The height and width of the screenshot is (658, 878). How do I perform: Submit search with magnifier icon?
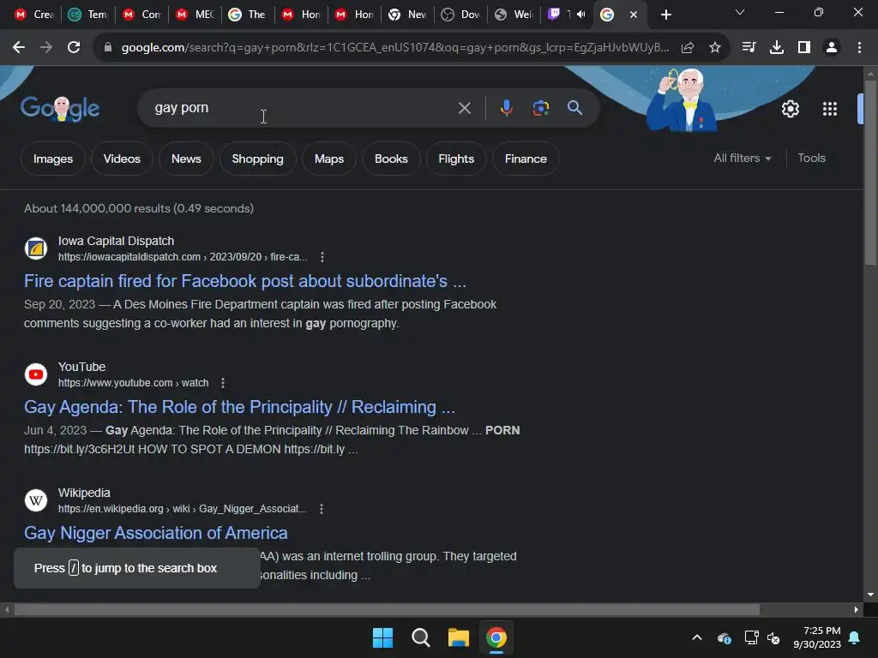(574, 108)
